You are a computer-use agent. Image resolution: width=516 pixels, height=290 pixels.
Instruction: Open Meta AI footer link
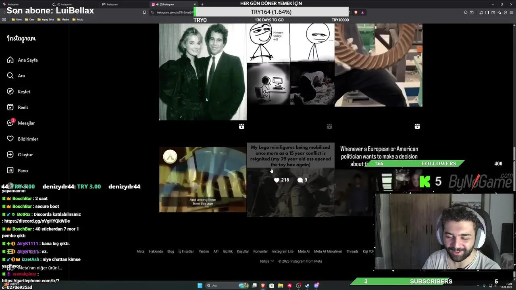(x=304, y=251)
